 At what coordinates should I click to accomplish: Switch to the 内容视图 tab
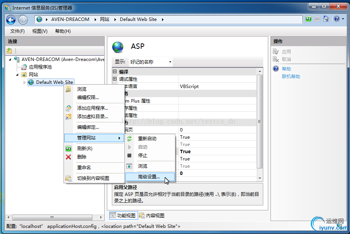pos(152,216)
